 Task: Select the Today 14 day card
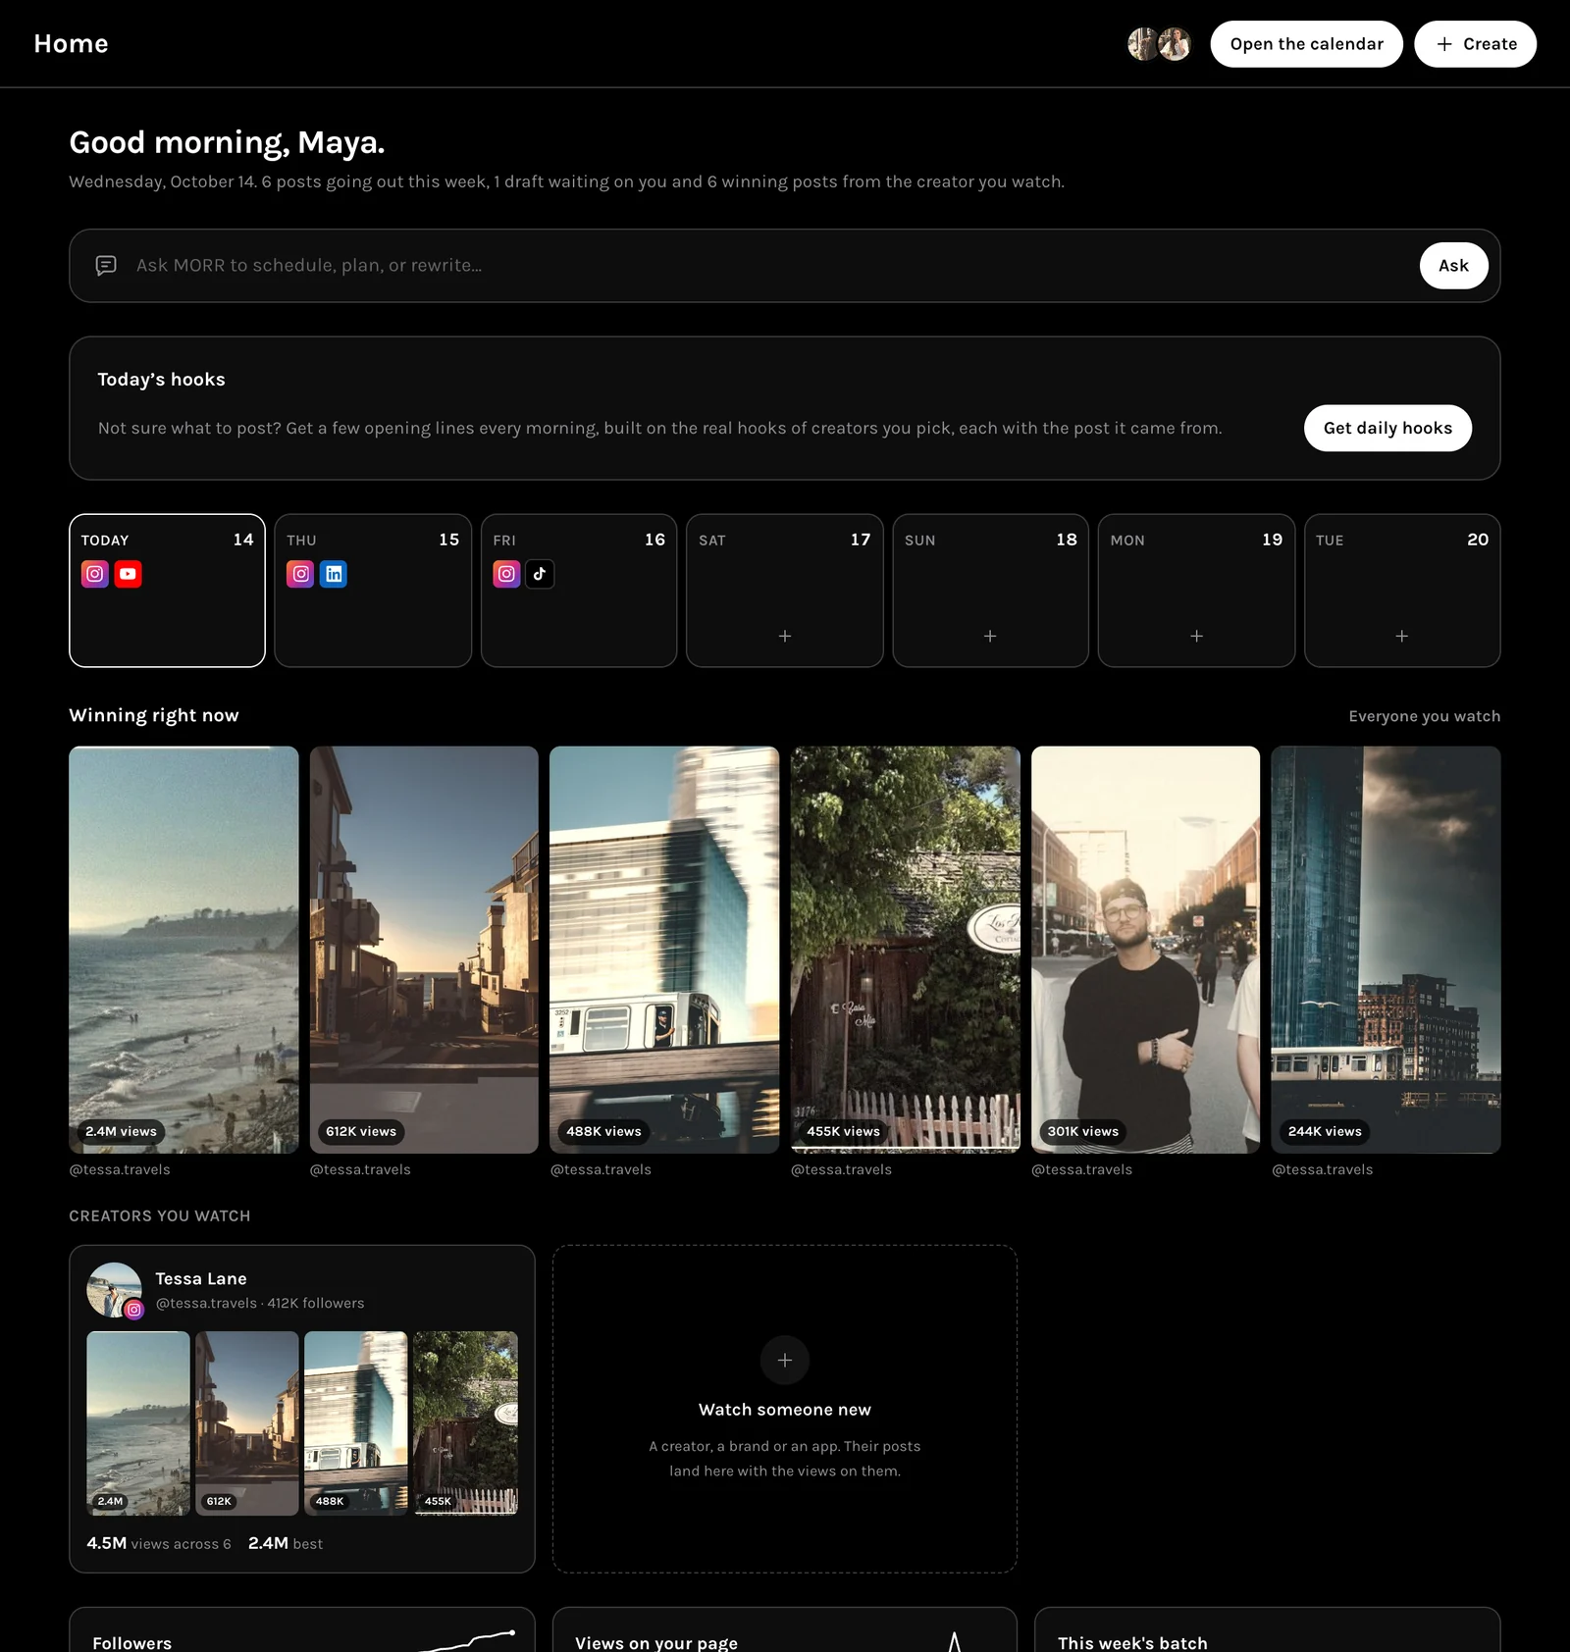pos(167,591)
